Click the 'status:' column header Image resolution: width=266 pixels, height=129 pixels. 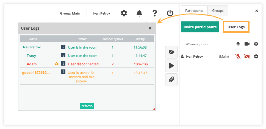coord(82,39)
